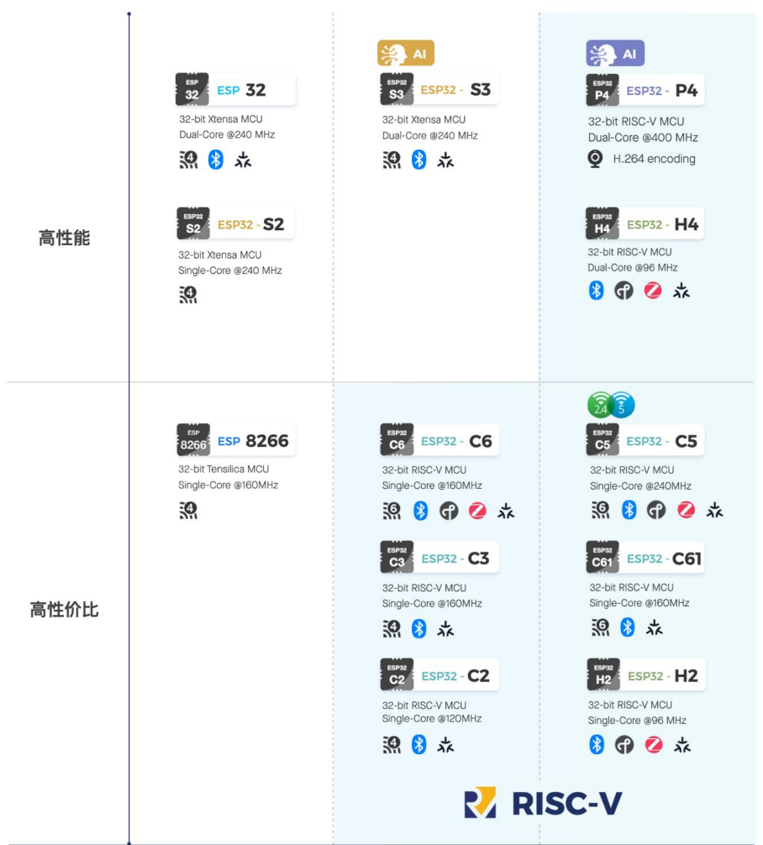Click the purple AI badge above ESP32-P4

[x=614, y=55]
